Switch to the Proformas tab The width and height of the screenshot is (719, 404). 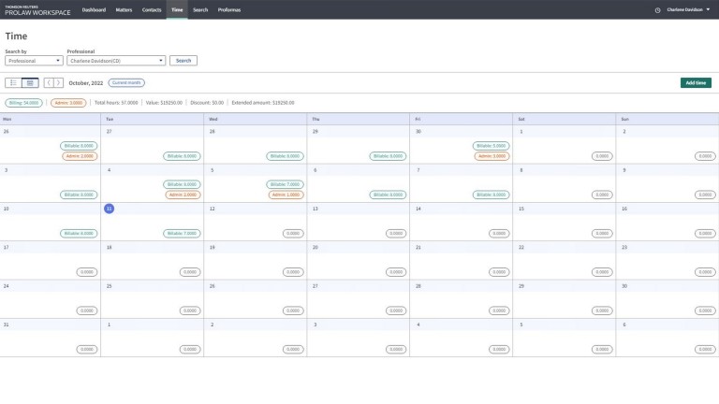click(x=229, y=9)
